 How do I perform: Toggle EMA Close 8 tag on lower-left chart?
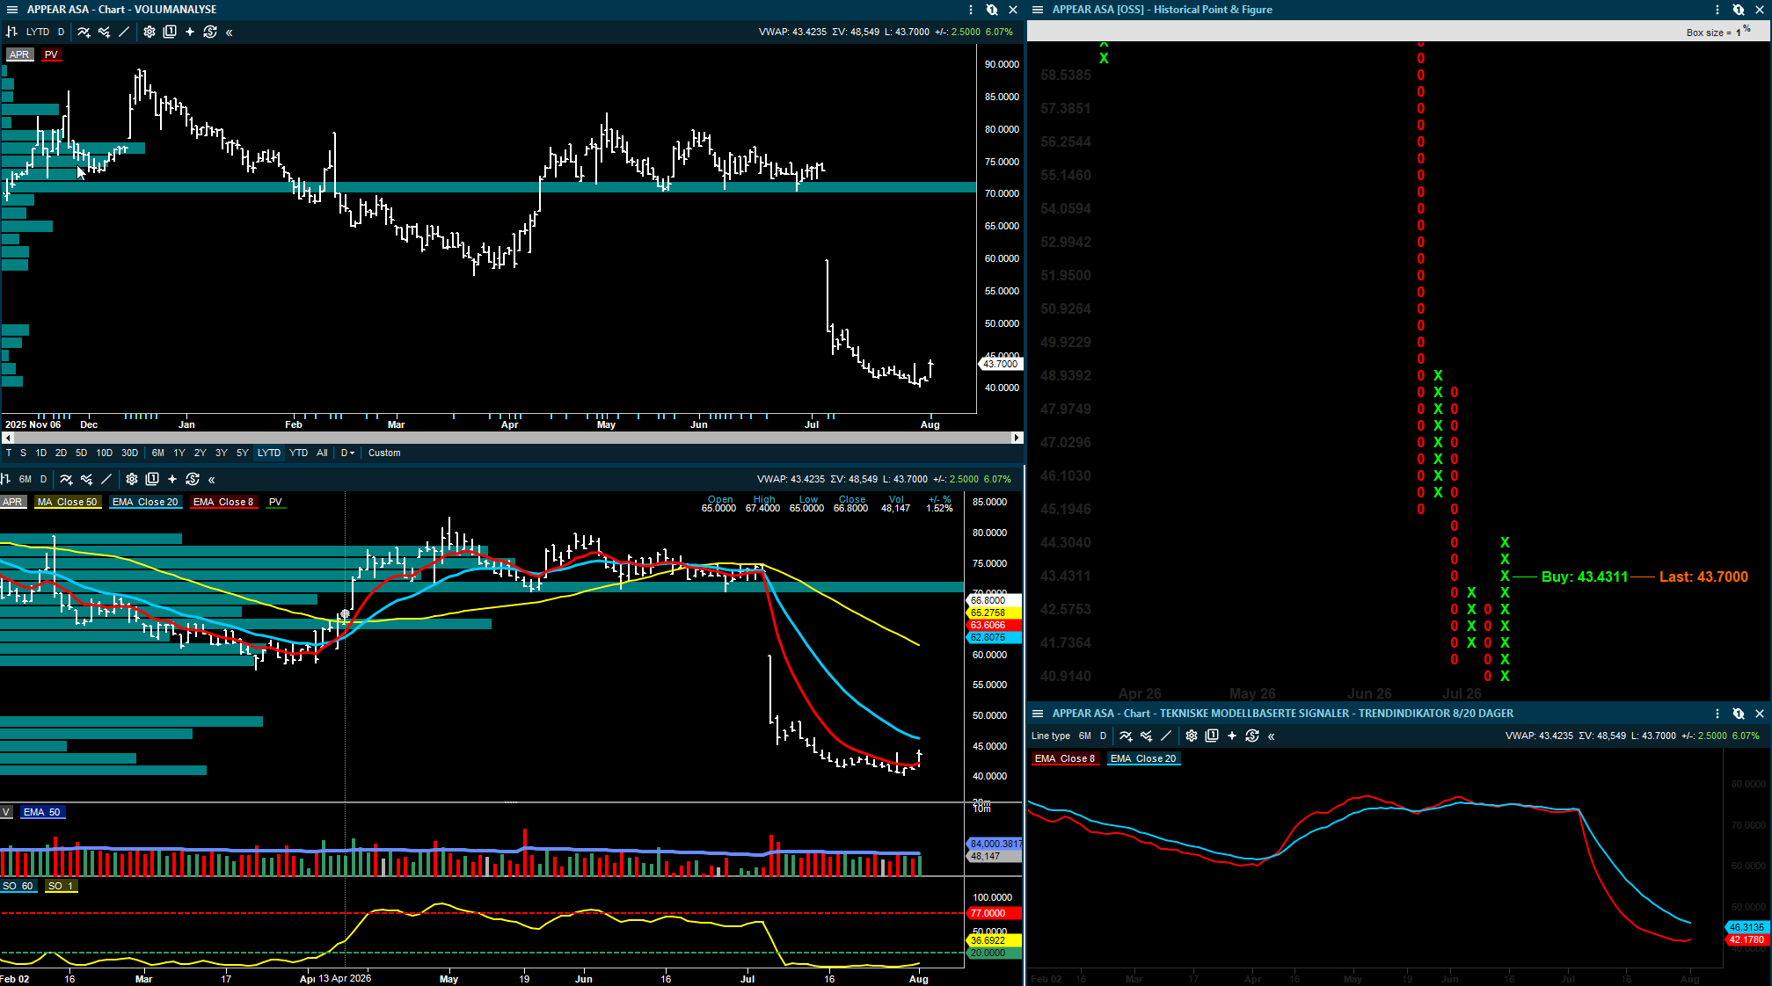click(x=223, y=502)
